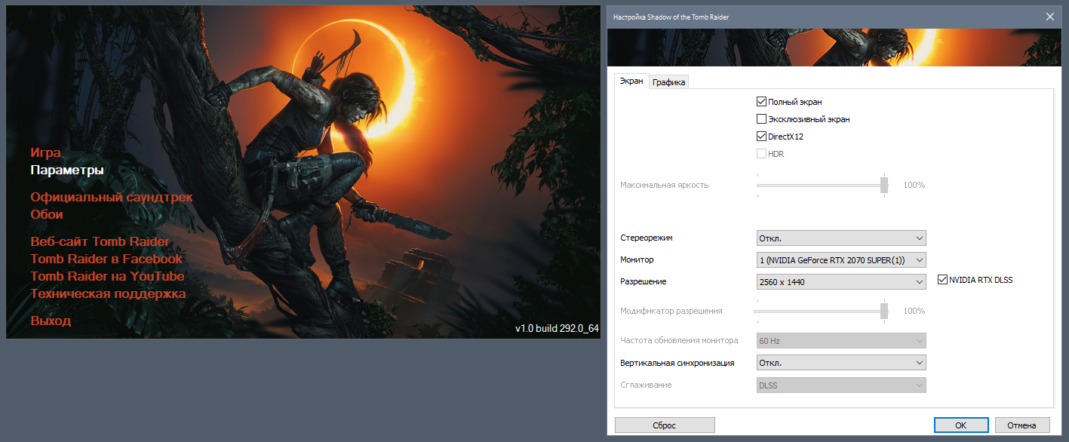Screen dimensions: 1069x442
Task: Open the Монитор dropdown
Action: 841,260
